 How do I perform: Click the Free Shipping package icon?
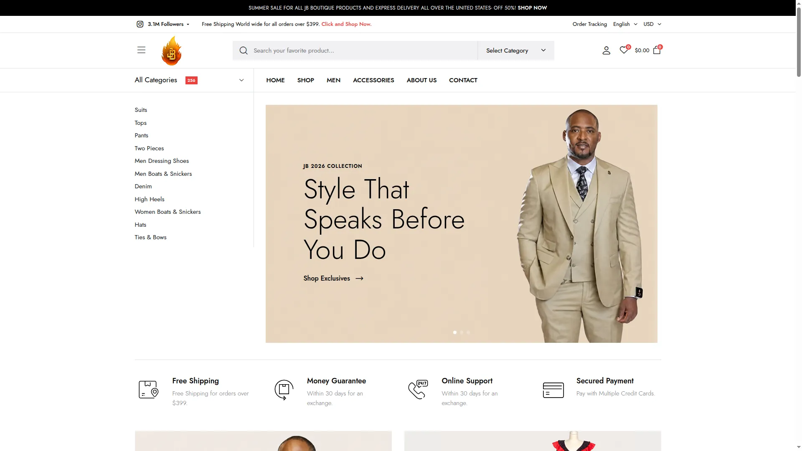[x=148, y=390]
